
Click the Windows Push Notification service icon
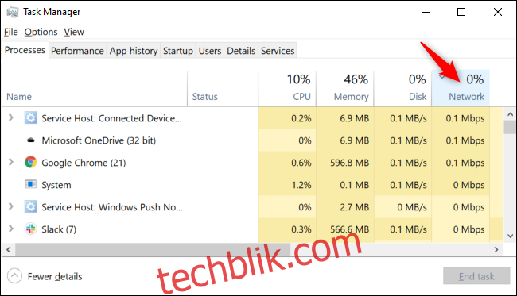click(31, 206)
